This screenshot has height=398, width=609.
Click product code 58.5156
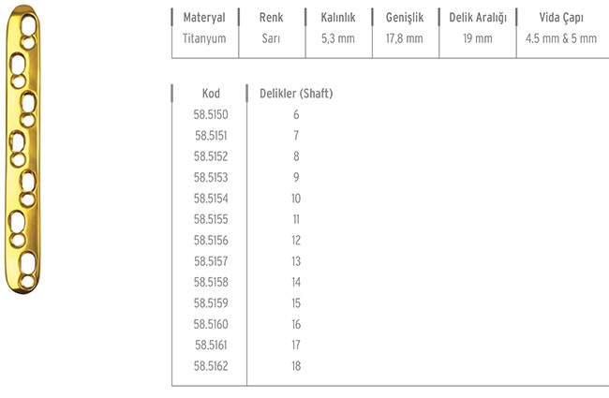pyautogui.click(x=211, y=241)
